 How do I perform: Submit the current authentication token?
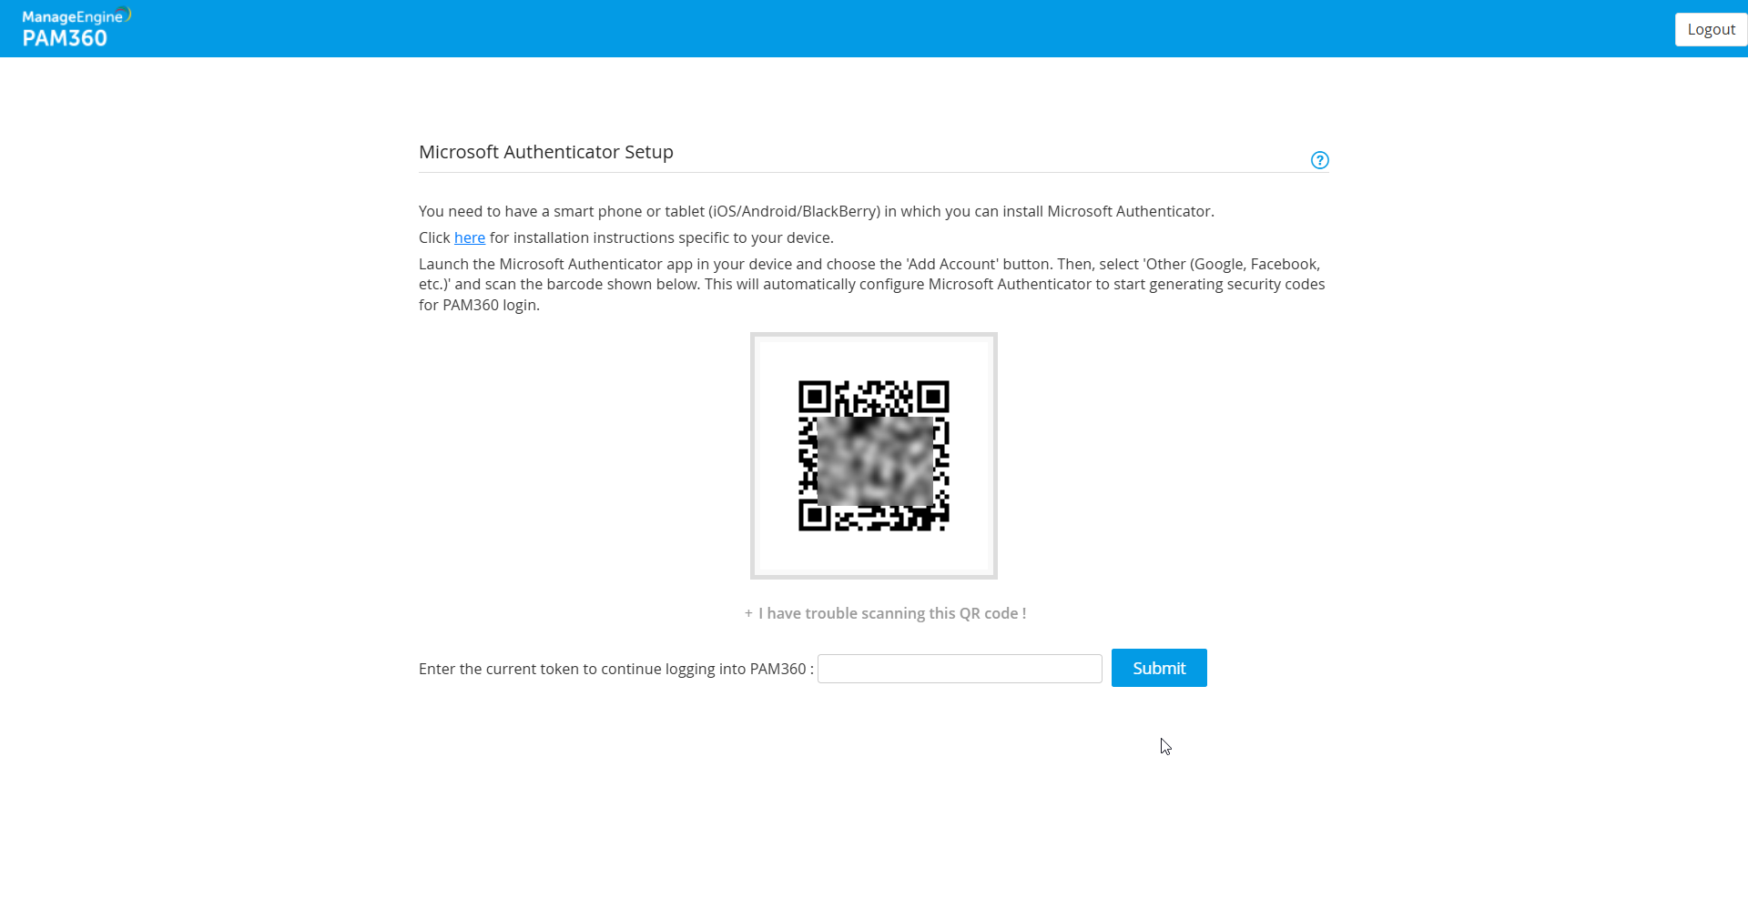1158,667
